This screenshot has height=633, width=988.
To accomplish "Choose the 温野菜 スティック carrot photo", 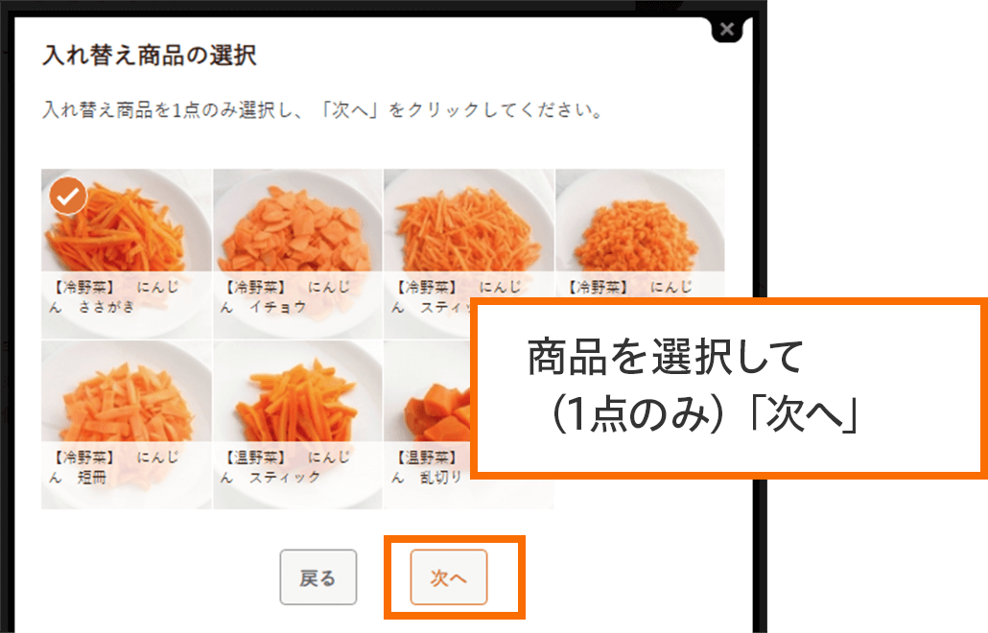I will (297, 391).
